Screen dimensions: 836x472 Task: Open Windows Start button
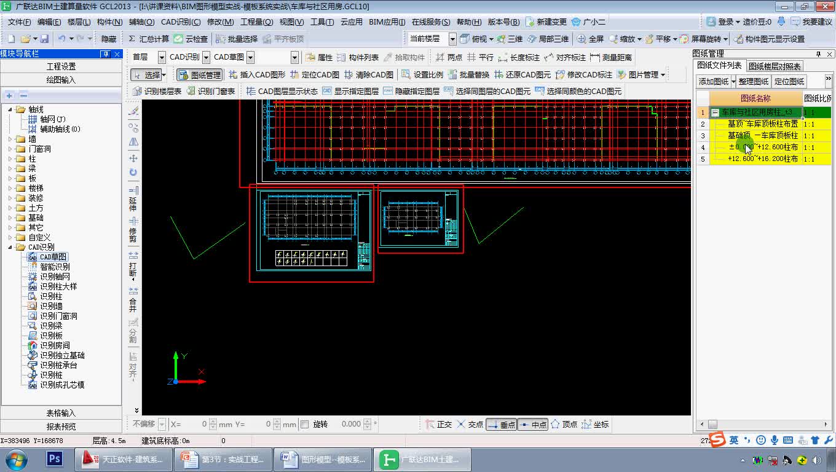[x=15, y=459]
